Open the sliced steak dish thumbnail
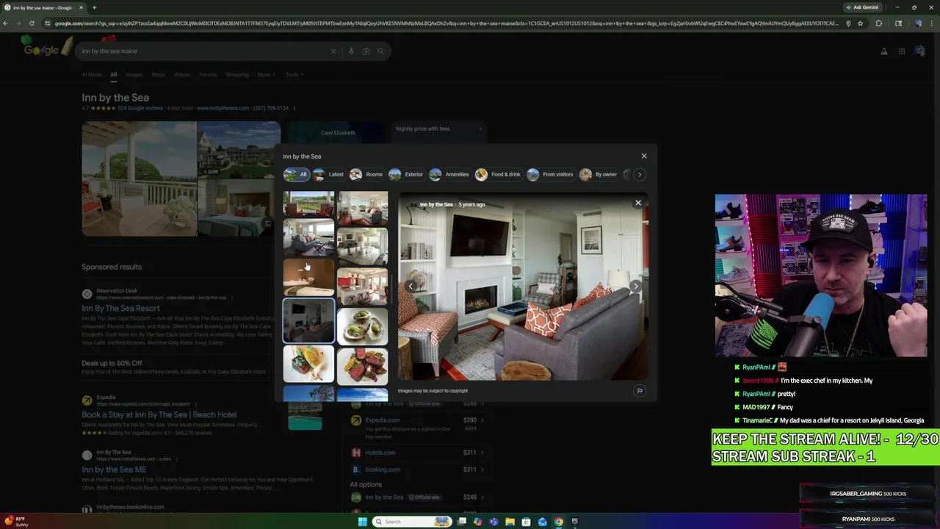 (362, 366)
